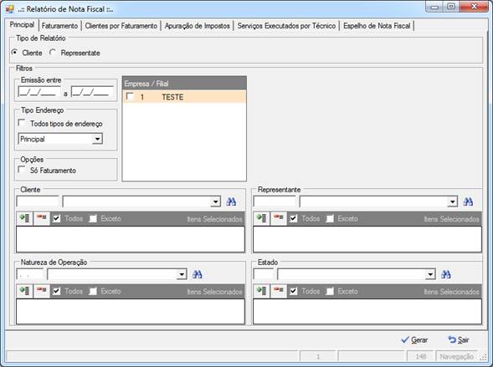Minimize the Relatório de Nota Fiscal window
493x367 pixels.
pyautogui.click(x=435, y=7)
